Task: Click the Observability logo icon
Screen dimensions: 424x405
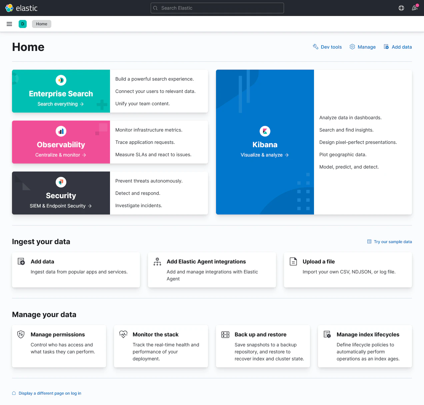Action: click(x=61, y=131)
